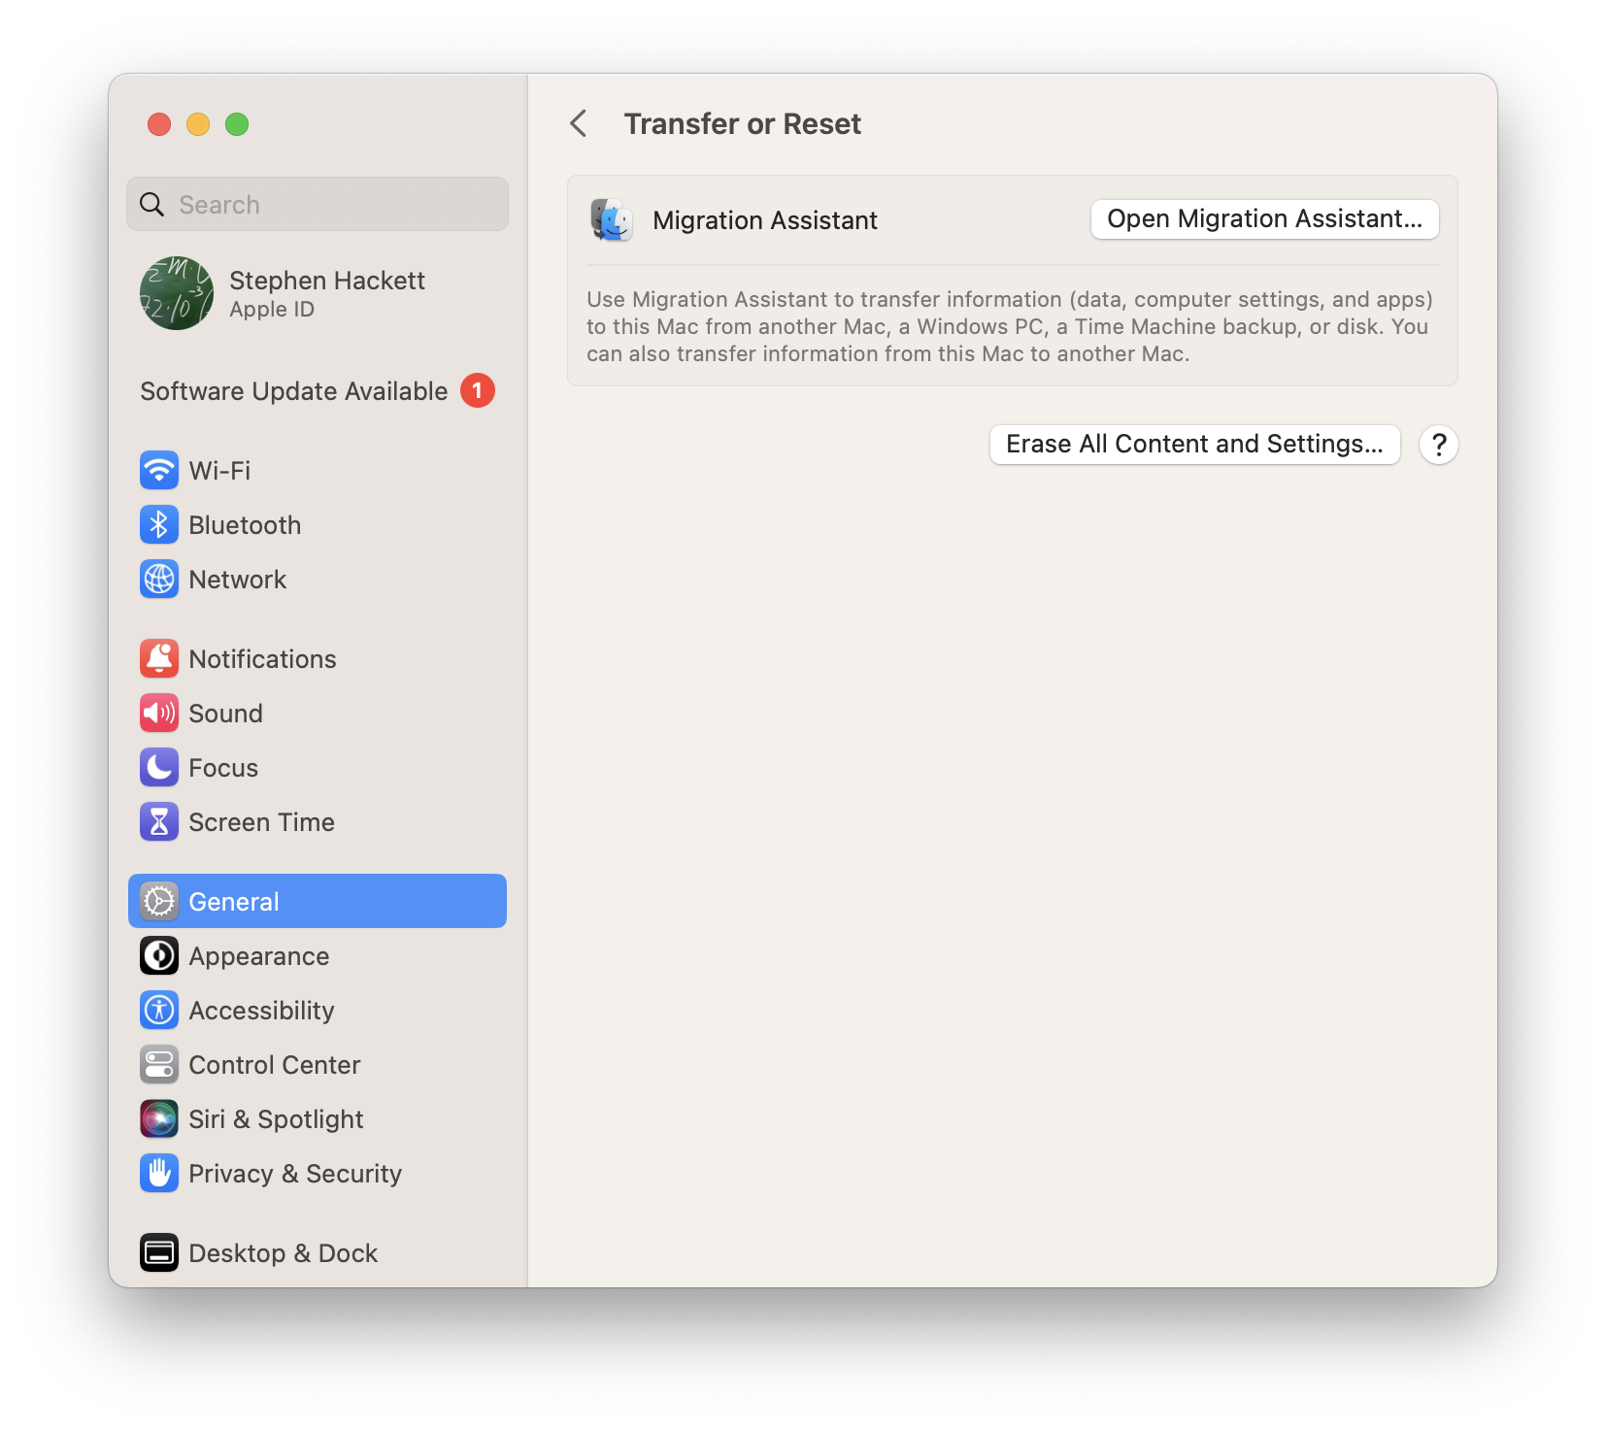Select the Focus moon icon
This screenshot has width=1606, height=1431.
[158, 768]
